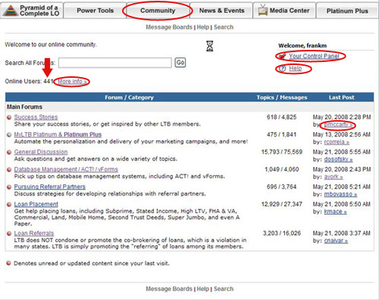This screenshot has height=300, width=379.
Task: Open the Pursuing Referral Partners forum
Action: tap(50, 187)
